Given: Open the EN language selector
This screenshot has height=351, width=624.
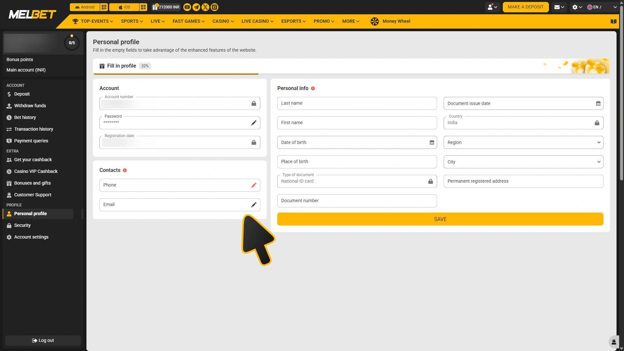Looking at the screenshot, I should click(x=602, y=7).
